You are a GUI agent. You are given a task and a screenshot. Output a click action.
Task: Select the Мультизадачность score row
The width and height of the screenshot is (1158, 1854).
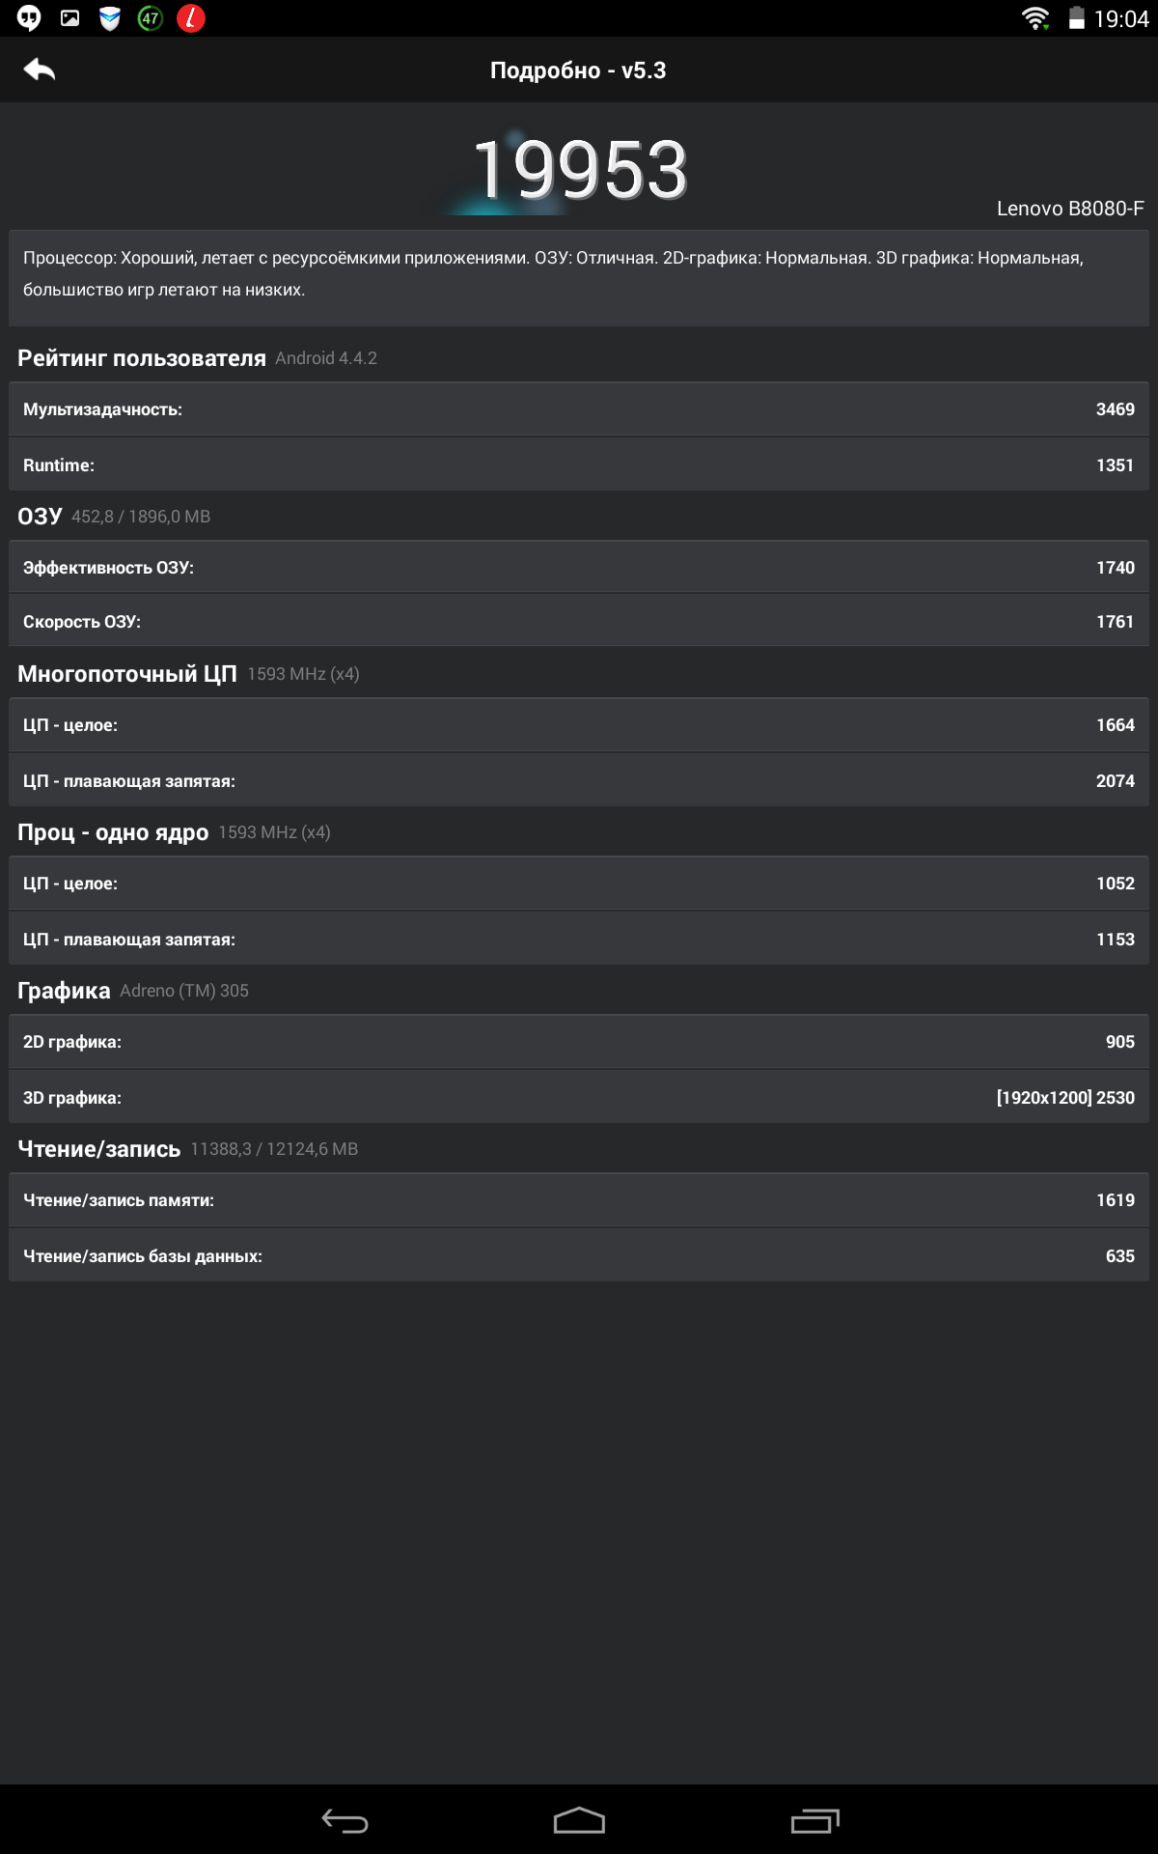pyautogui.click(x=579, y=409)
